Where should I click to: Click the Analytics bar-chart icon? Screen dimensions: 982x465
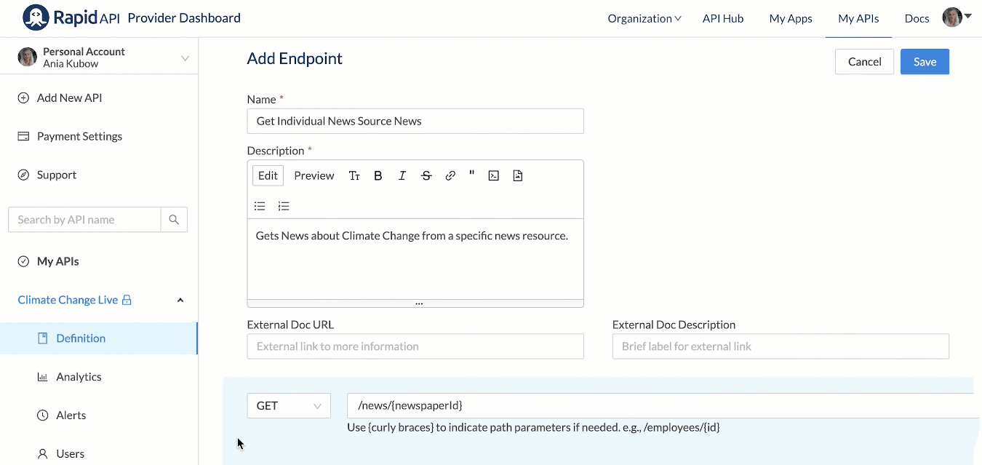coord(42,377)
